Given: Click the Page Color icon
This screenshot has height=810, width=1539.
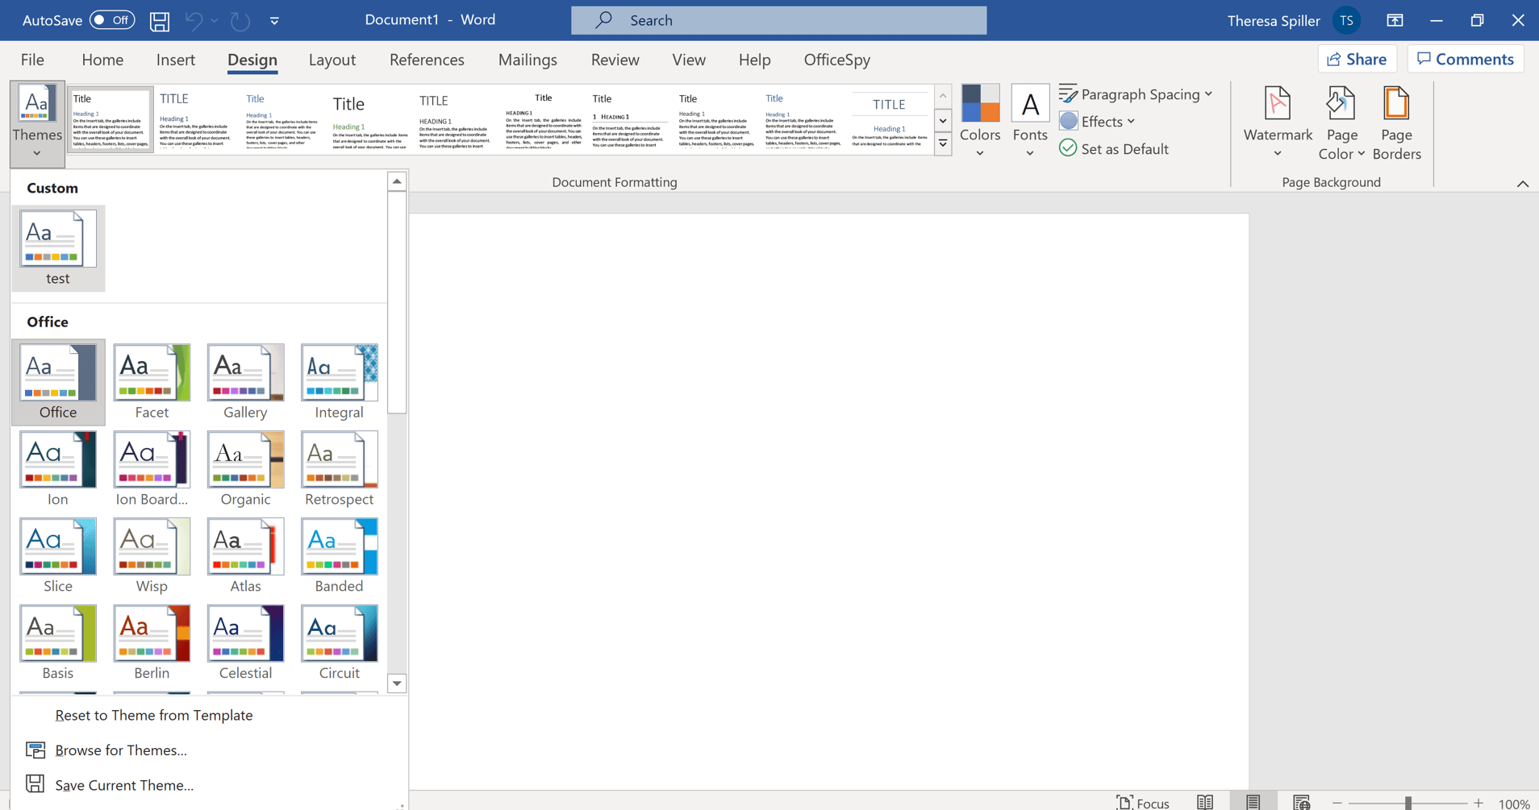Looking at the screenshot, I should (x=1341, y=104).
